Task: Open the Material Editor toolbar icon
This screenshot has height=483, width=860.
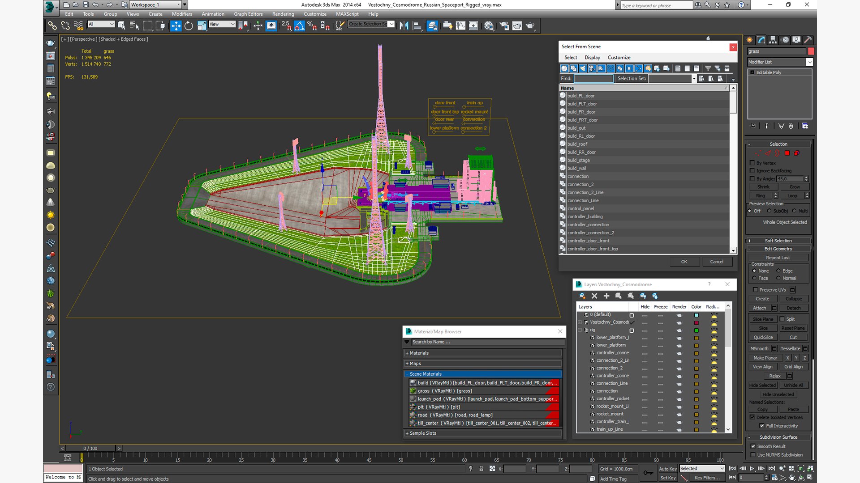Action: click(x=489, y=25)
